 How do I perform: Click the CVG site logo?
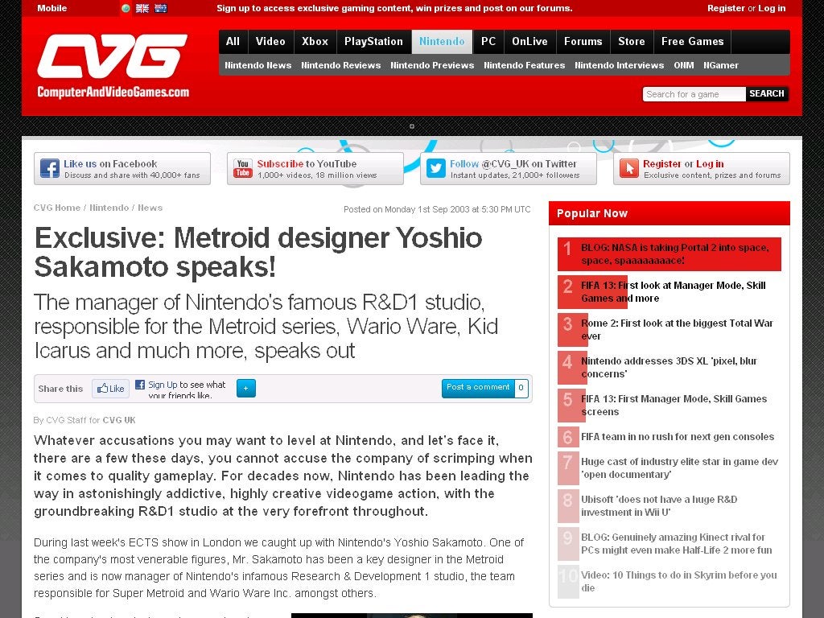(x=113, y=66)
